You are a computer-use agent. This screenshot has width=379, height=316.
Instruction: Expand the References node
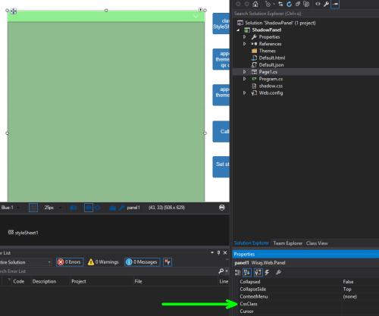pos(244,44)
